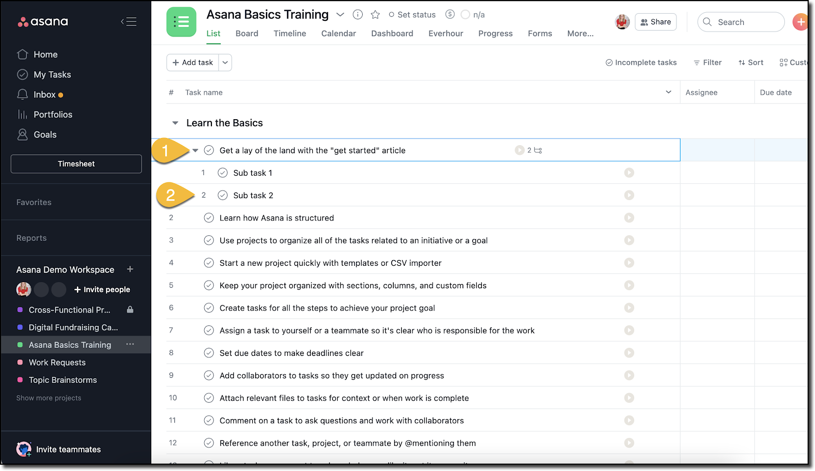Viewport: 815px width, 471px height.
Task: Complete Learn how Asana is structured
Action: tap(209, 218)
